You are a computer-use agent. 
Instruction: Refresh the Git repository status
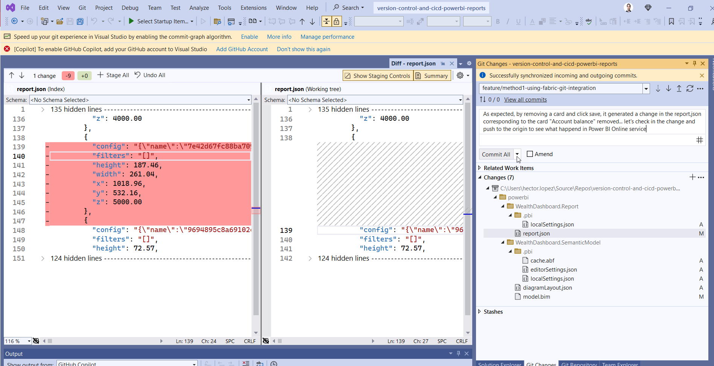pyautogui.click(x=690, y=88)
